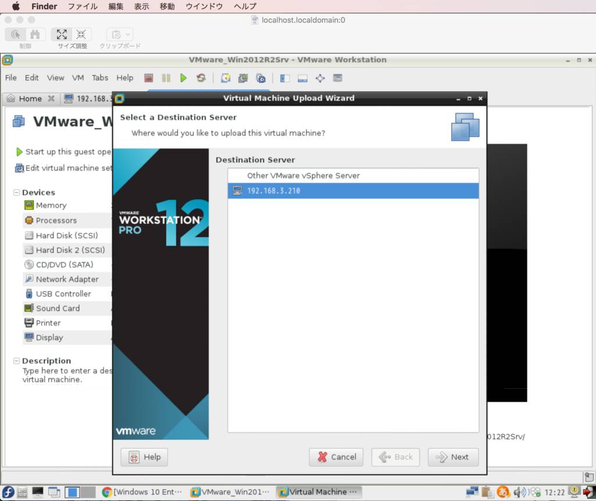The image size is (596, 501).
Task: Click the 12:22 clock
Action: 555,493
